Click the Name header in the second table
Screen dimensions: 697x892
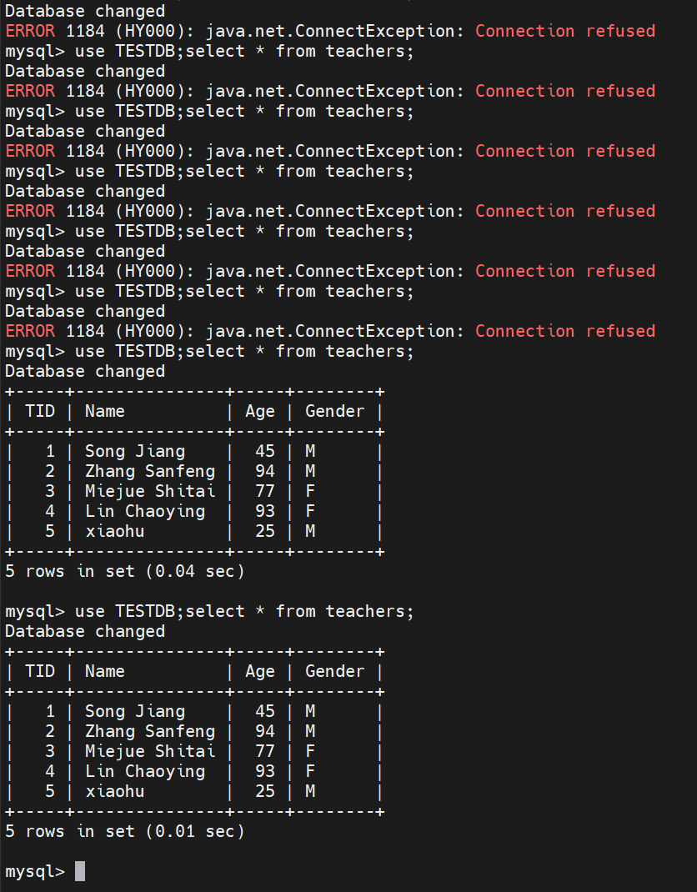click(x=105, y=671)
